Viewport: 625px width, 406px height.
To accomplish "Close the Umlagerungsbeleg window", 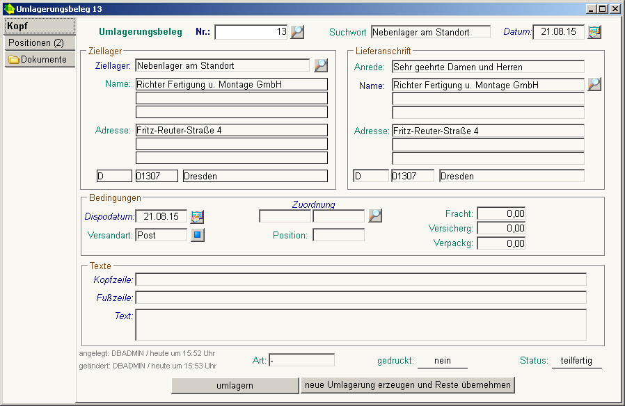I will tap(615, 9).
